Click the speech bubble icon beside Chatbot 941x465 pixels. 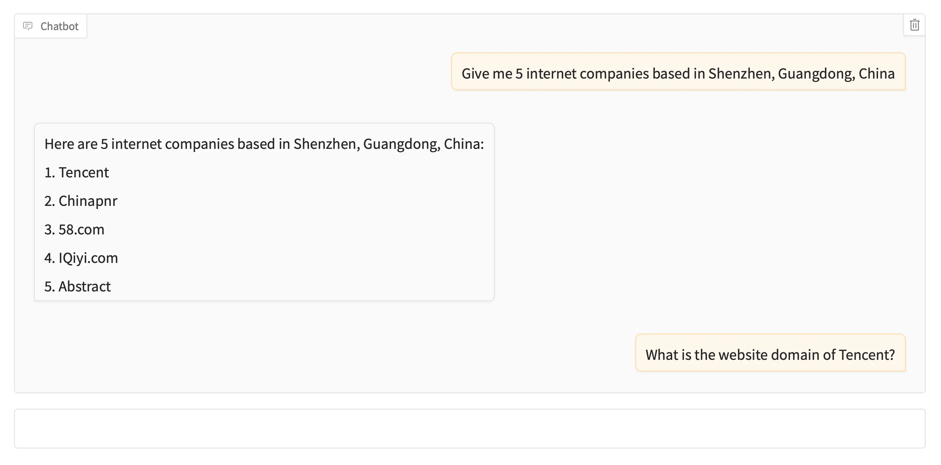(x=28, y=26)
